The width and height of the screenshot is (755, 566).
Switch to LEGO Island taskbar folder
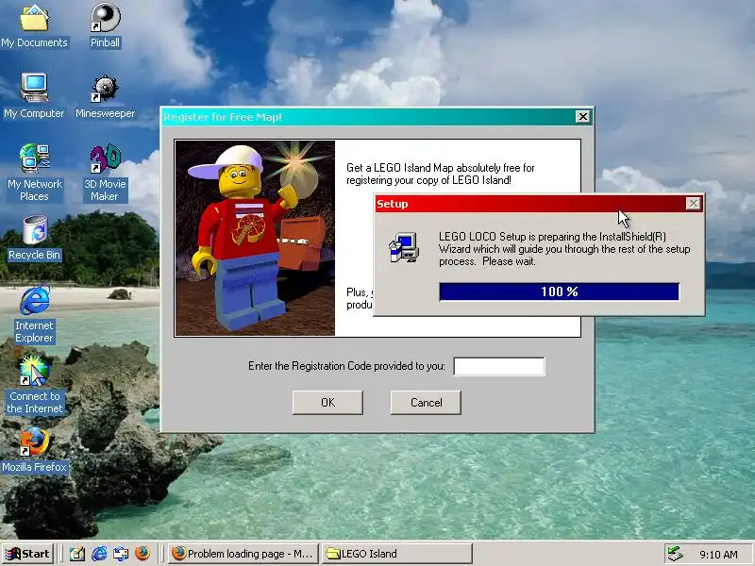point(396,554)
